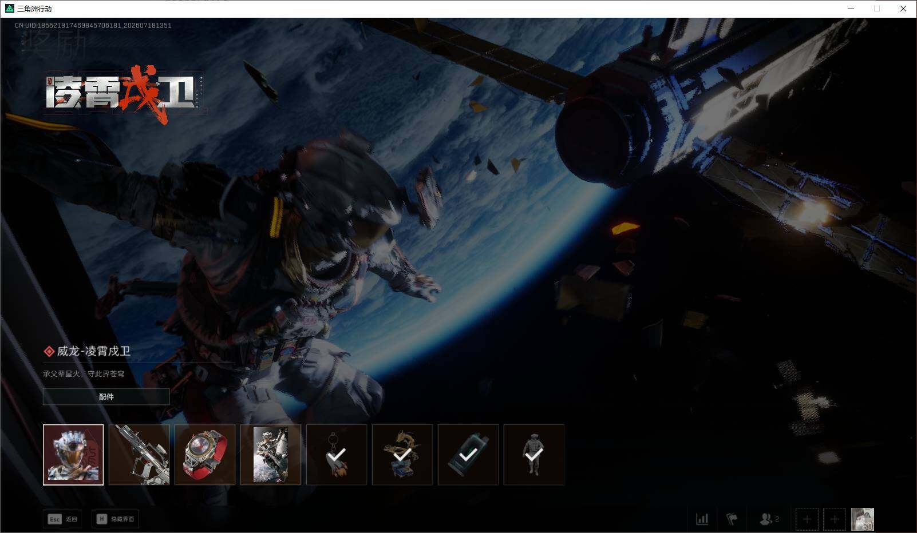Click the Esc 返回 back button
This screenshot has height=533, width=917.
62,519
